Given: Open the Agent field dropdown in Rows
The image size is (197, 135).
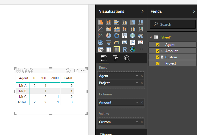Looking at the screenshot, I should point(137,76).
